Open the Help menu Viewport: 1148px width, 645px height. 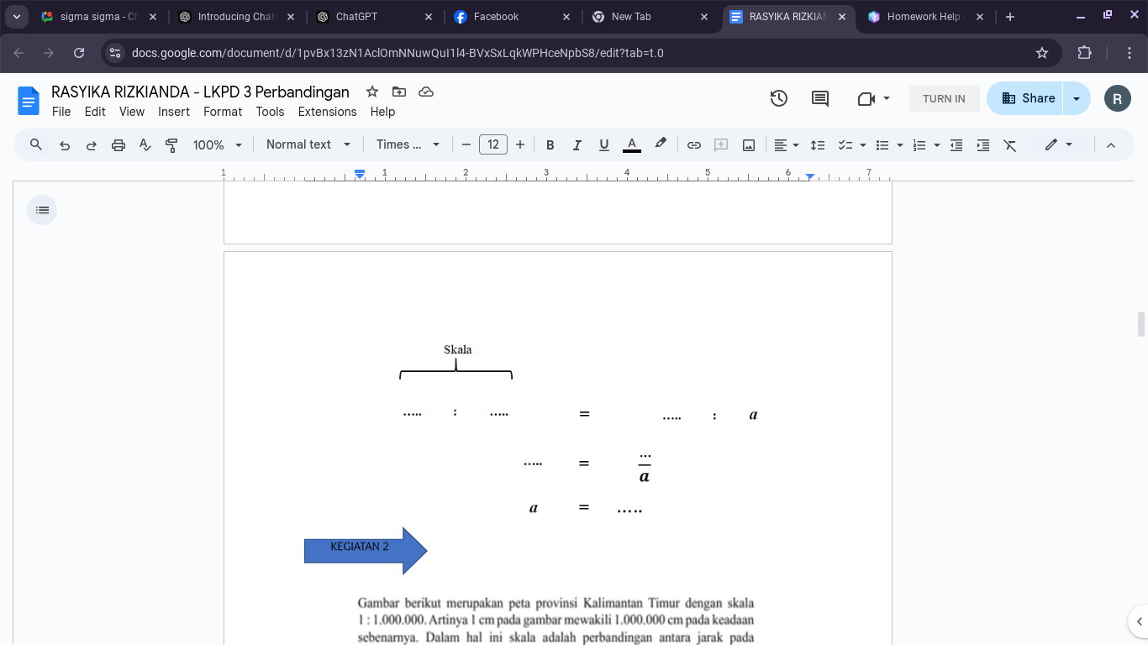tap(382, 112)
